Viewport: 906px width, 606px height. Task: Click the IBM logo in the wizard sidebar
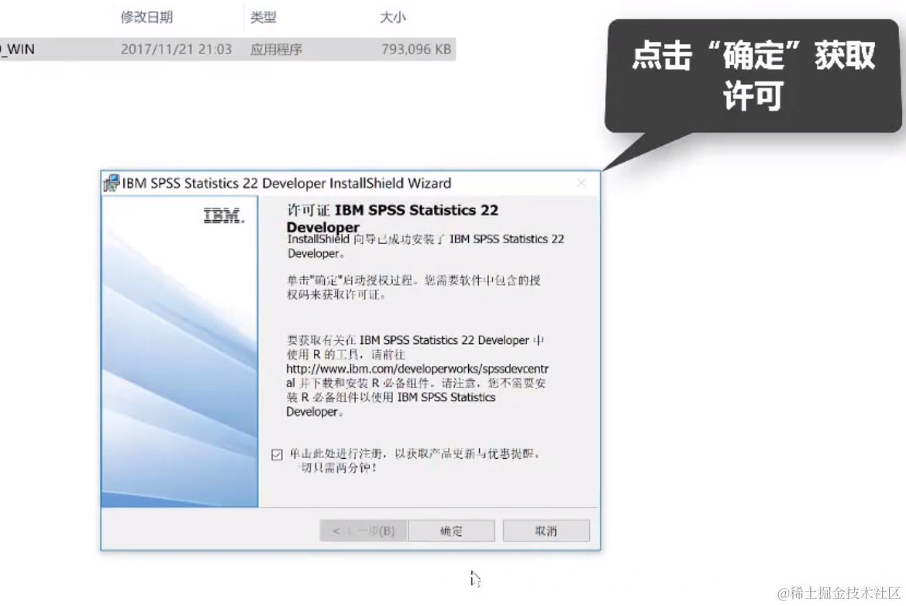pos(224,216)
